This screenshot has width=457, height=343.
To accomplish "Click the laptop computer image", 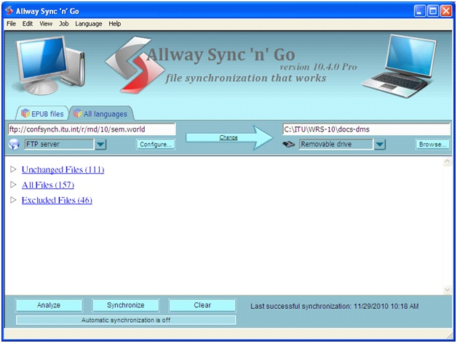I will coord(399,66).
